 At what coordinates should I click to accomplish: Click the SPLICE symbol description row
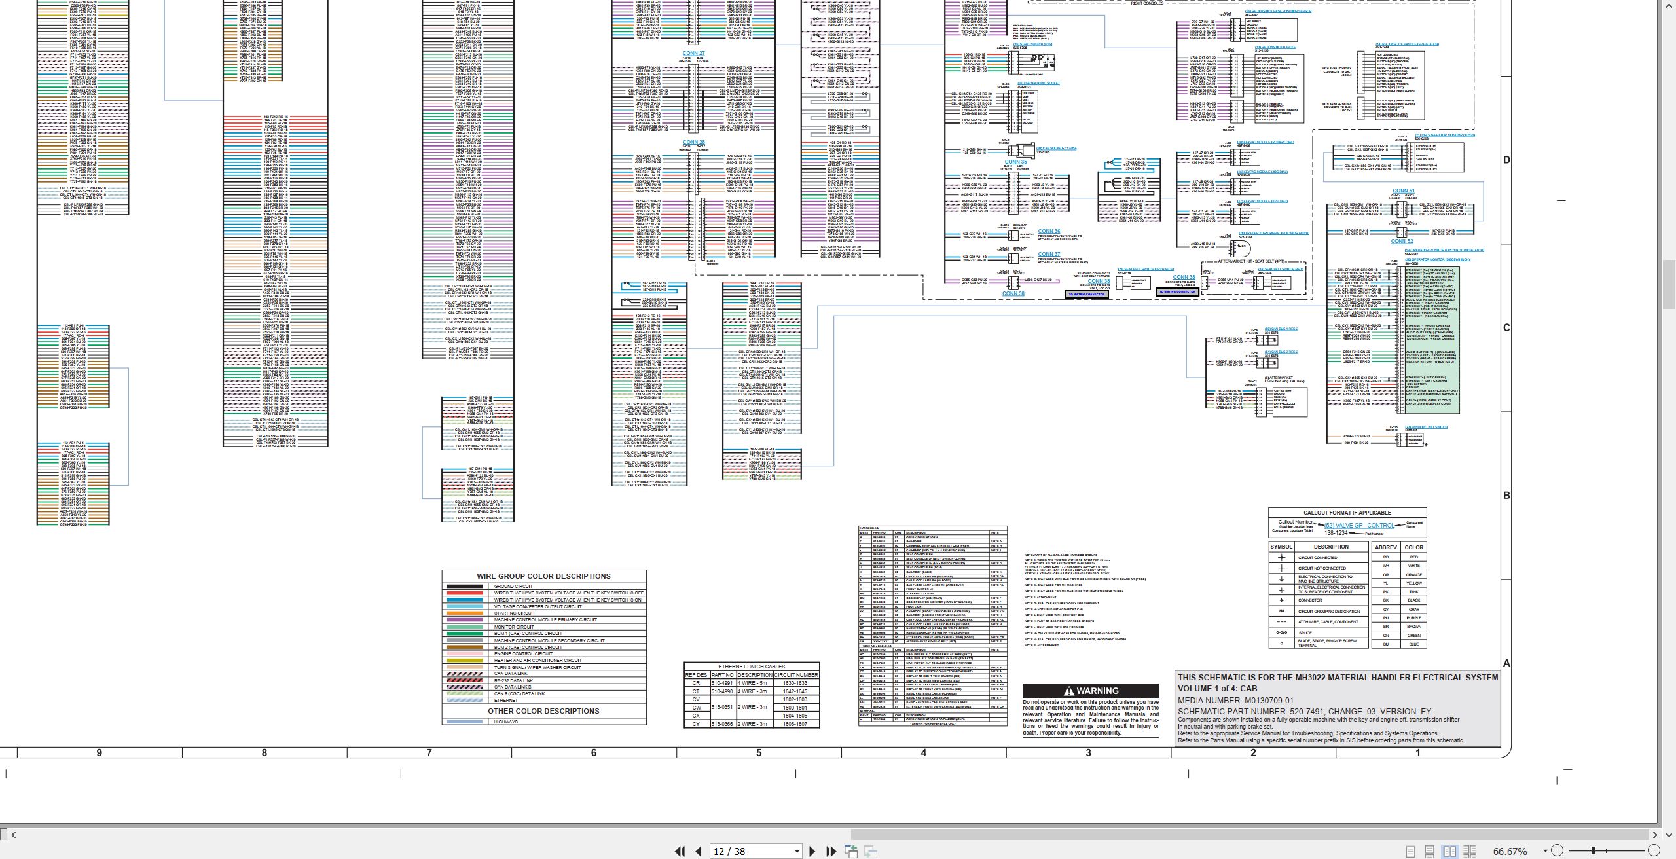(x=1319, y=633)
